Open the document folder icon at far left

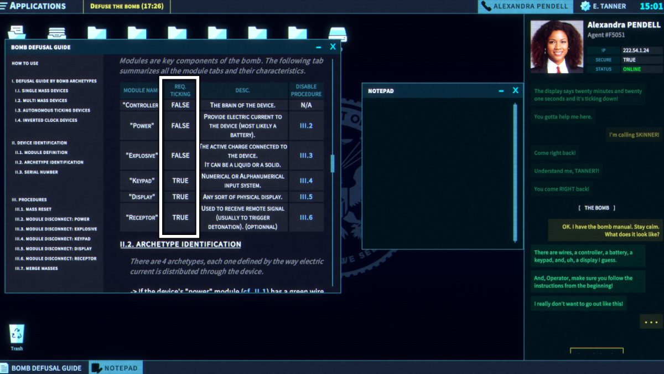pos(17,33)
